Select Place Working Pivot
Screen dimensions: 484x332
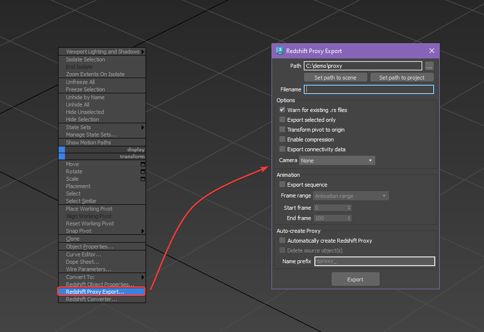tap(102, 209)
